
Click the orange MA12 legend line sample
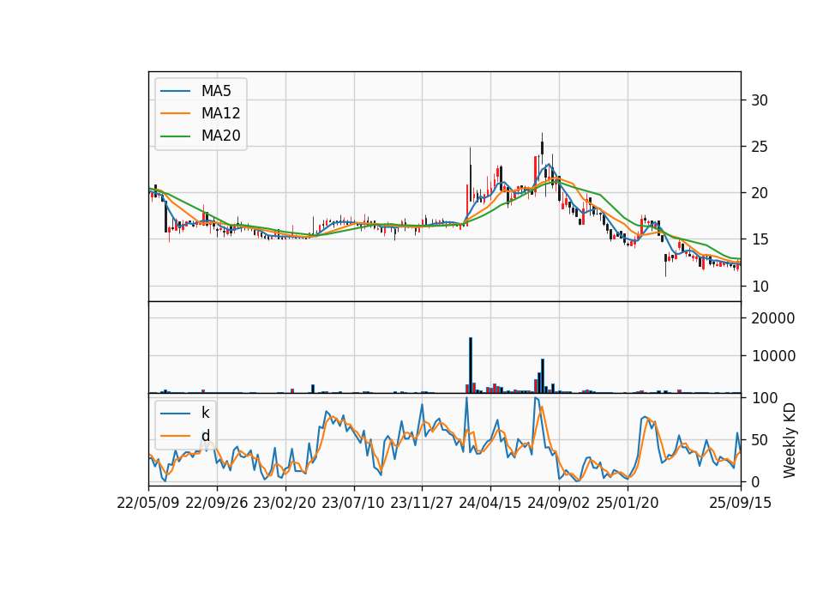click(175, 113)
